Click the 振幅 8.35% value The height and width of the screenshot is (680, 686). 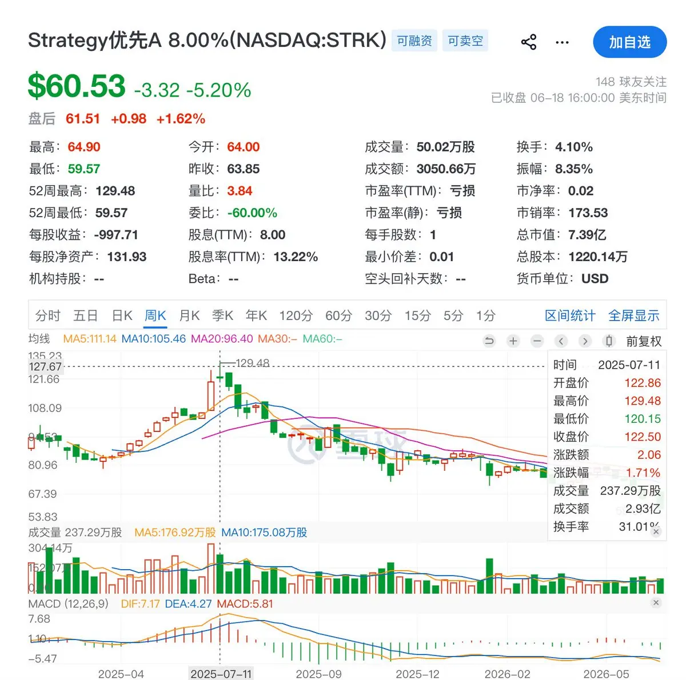coord(574,169)
